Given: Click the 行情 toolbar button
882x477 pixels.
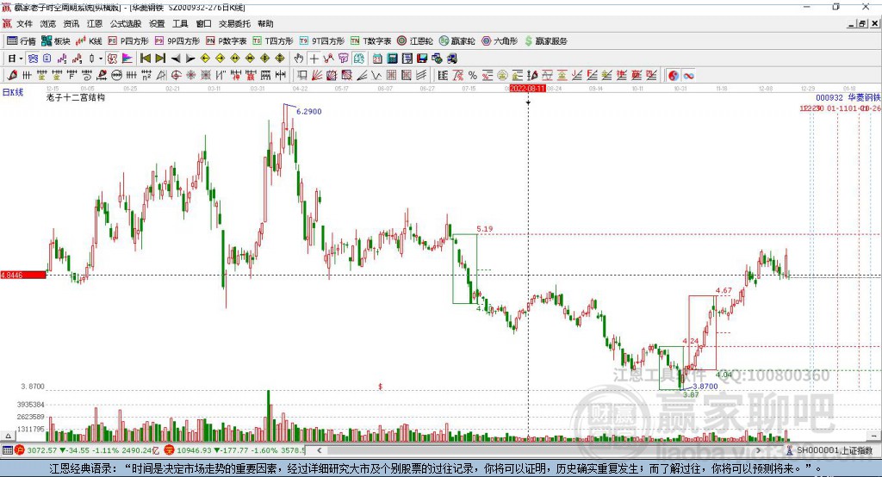Looking at the screenshot, I should tap(22, 41).
